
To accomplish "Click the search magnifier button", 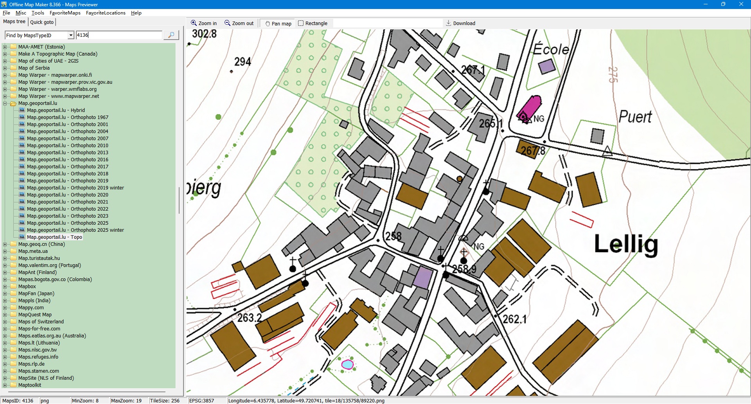I will pyautogui.click(x=171, y=35).
